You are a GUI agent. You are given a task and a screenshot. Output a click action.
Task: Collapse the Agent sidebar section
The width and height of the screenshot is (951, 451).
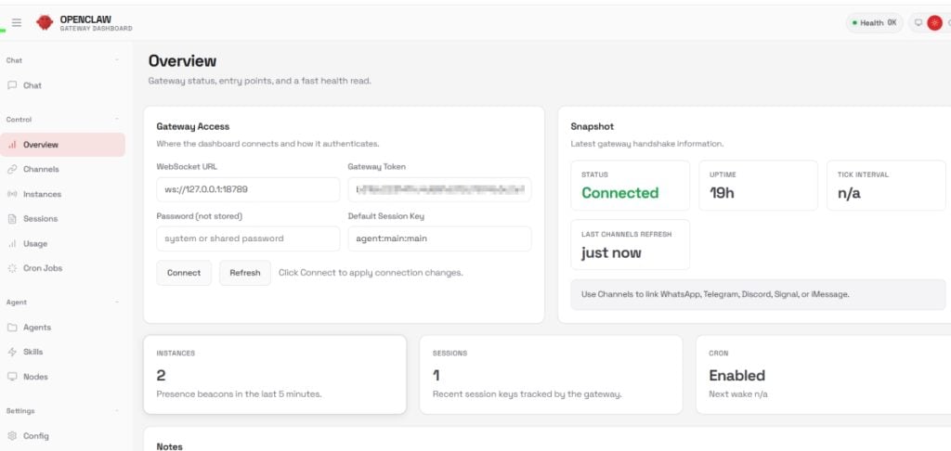tap(117, 302)
